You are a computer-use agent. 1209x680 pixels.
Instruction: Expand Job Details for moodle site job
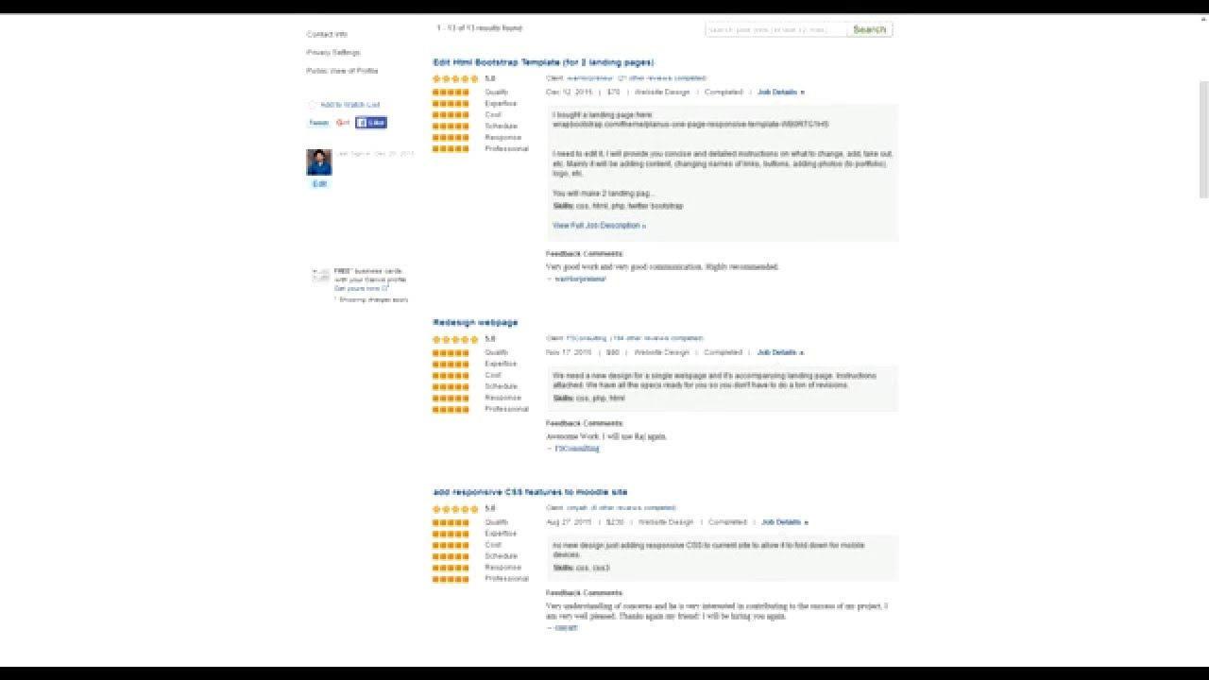(785, 522)
